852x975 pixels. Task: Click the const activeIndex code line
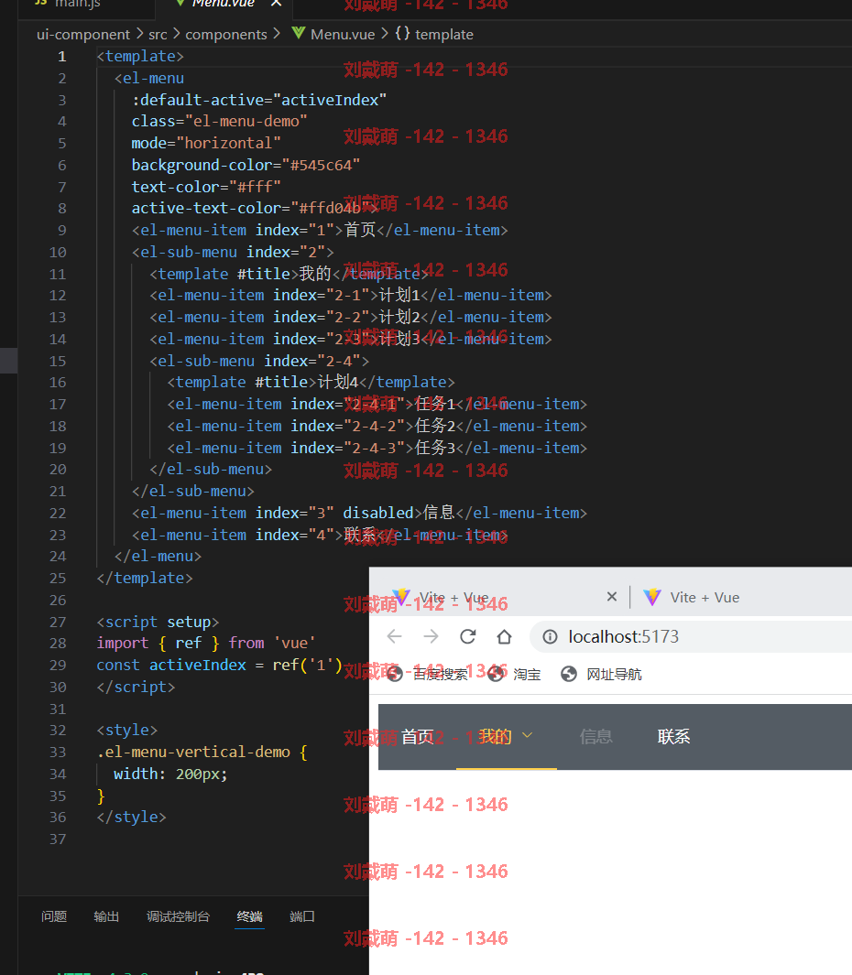[220, 666]
